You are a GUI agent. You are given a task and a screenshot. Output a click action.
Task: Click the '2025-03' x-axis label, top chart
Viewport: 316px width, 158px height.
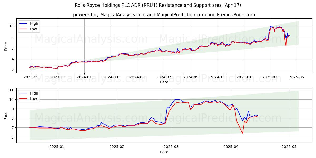coord(270,78)
